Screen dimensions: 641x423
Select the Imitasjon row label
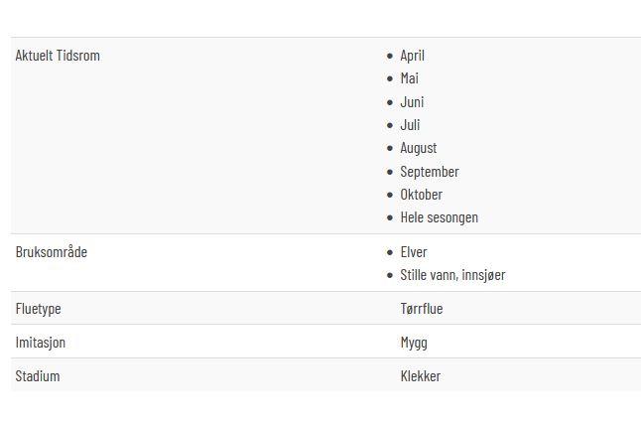tap(40, 343)
